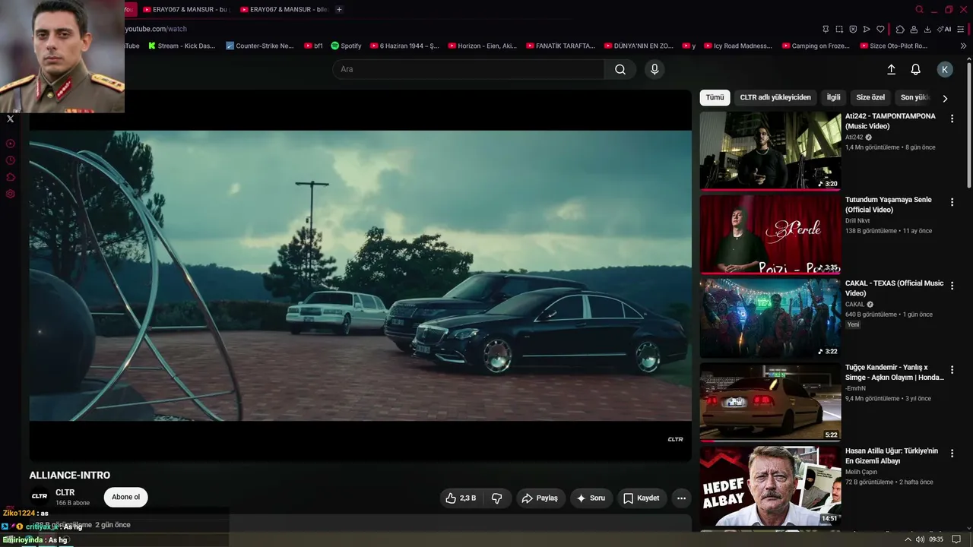
Task: Expand the system tray hidden icons chevron
Action: (908, 539)
